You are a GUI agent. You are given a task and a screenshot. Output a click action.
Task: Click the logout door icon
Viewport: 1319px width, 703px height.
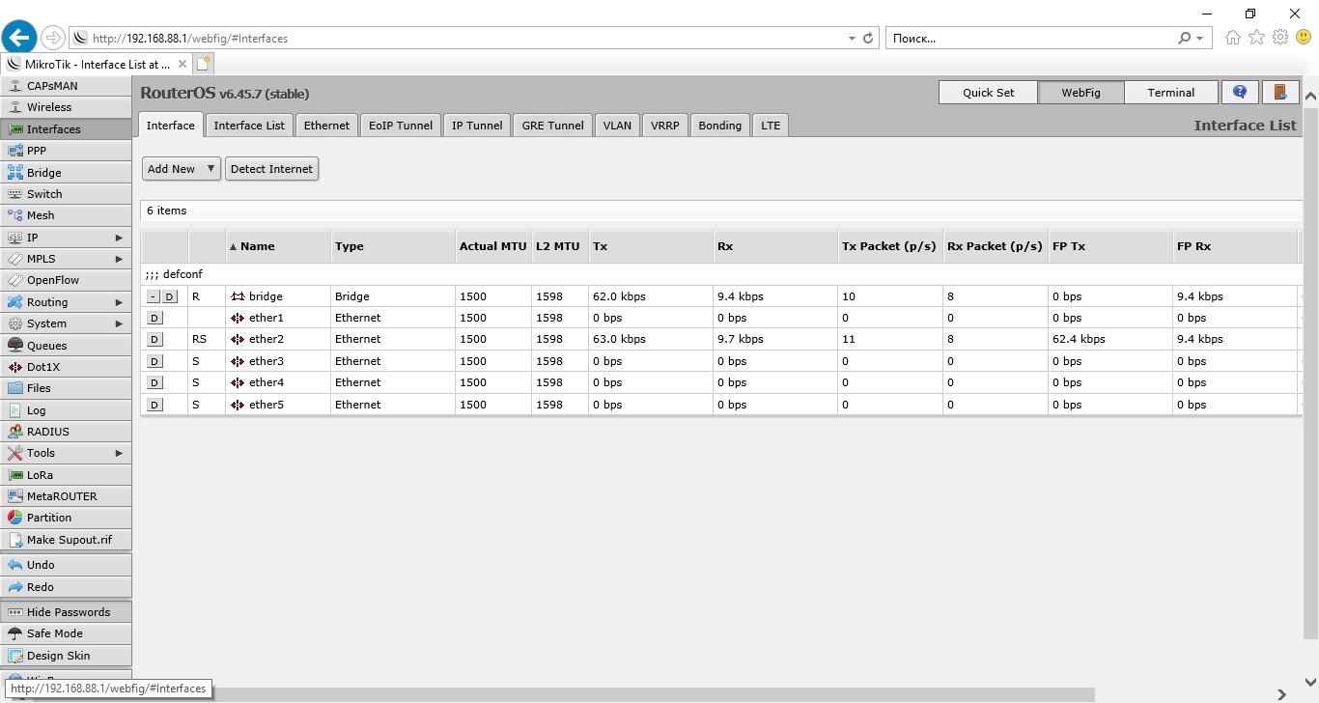[x=1280, y=93]
